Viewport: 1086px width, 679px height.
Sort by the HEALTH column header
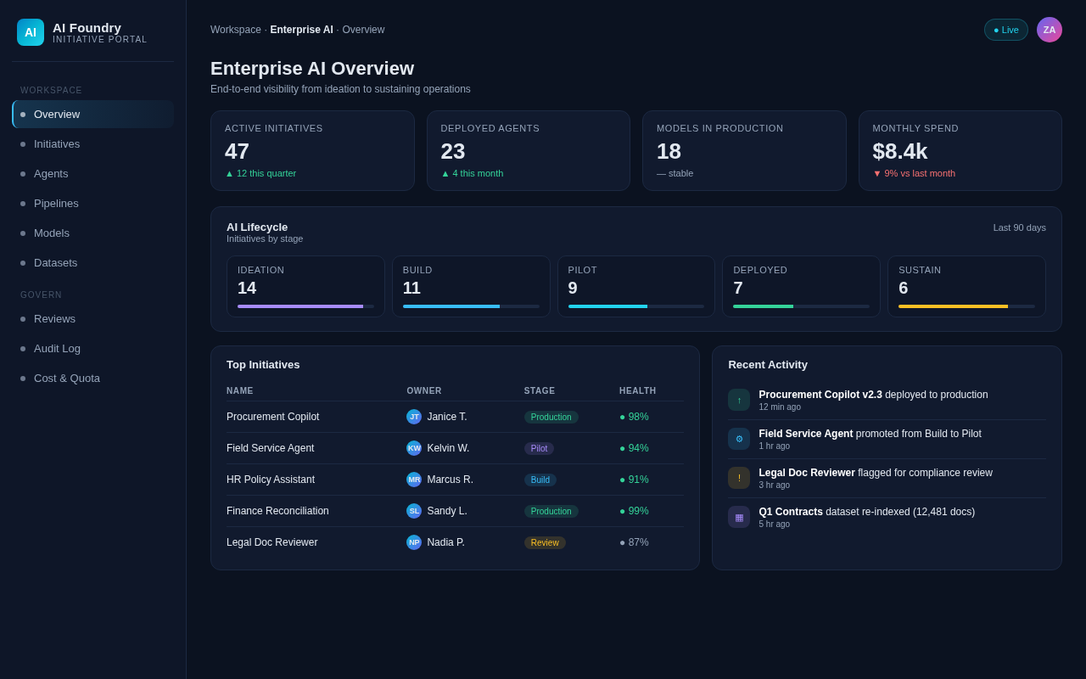click(638, 390)
